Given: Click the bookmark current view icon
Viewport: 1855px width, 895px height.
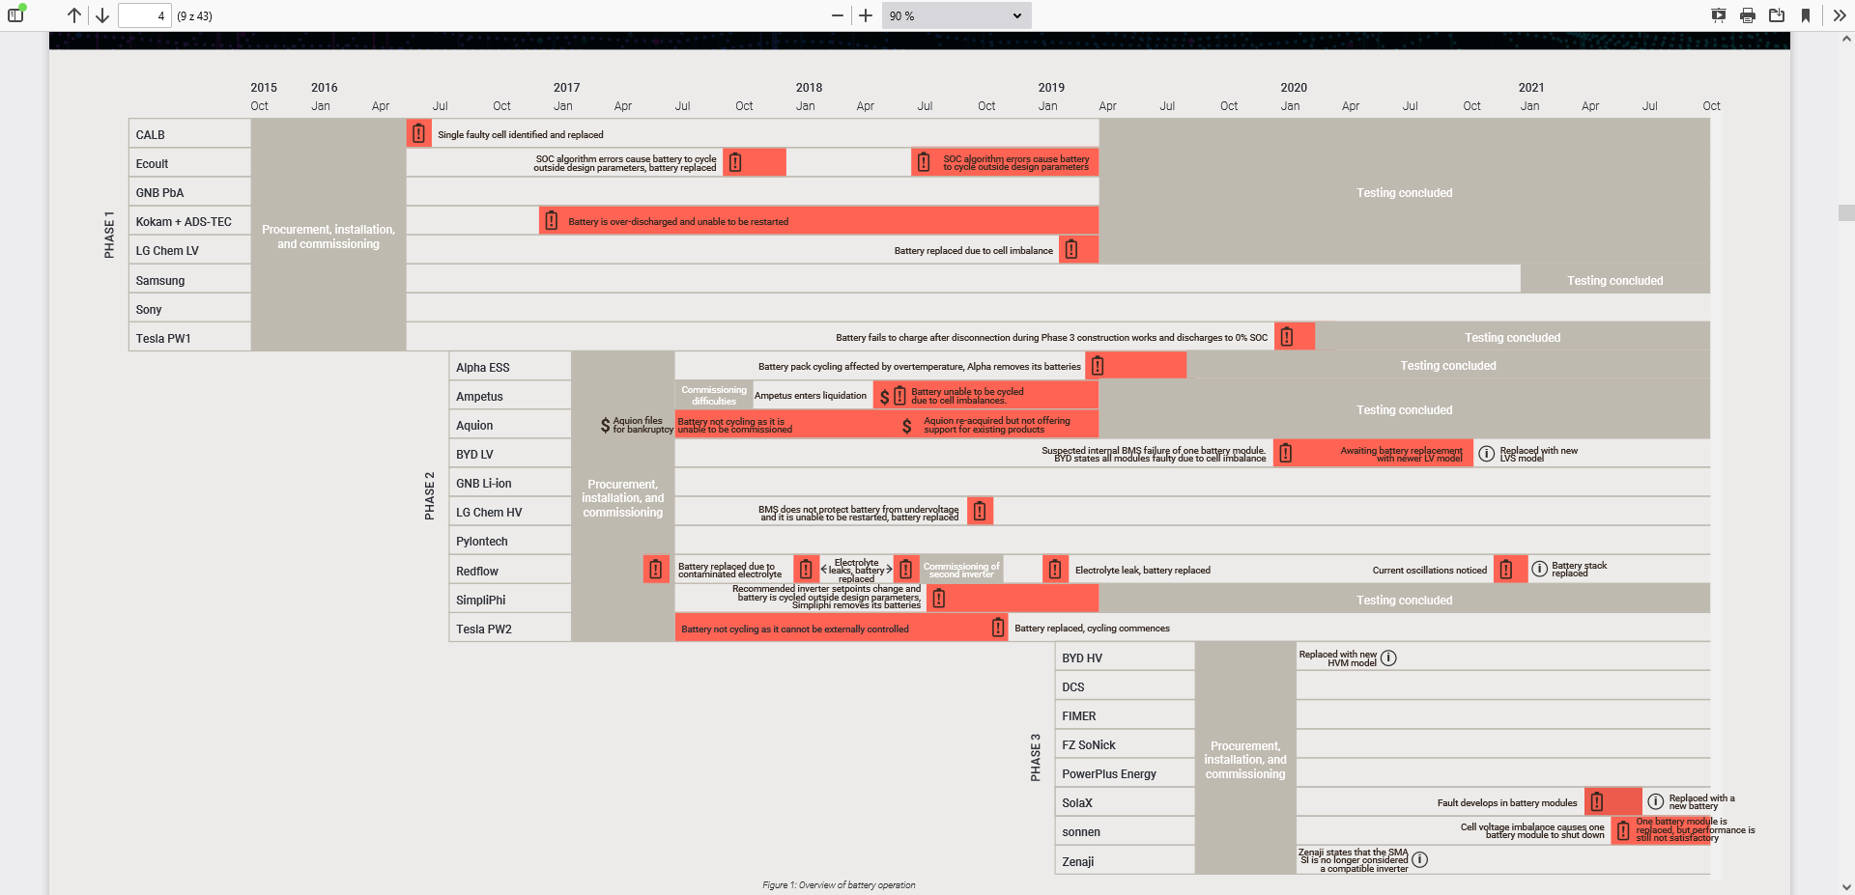Looking at the screenshot, I should pyautogui.click(x=1806, y=15).
